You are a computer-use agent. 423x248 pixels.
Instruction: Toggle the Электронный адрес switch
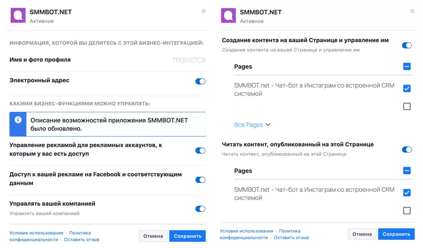click(200, 81)
